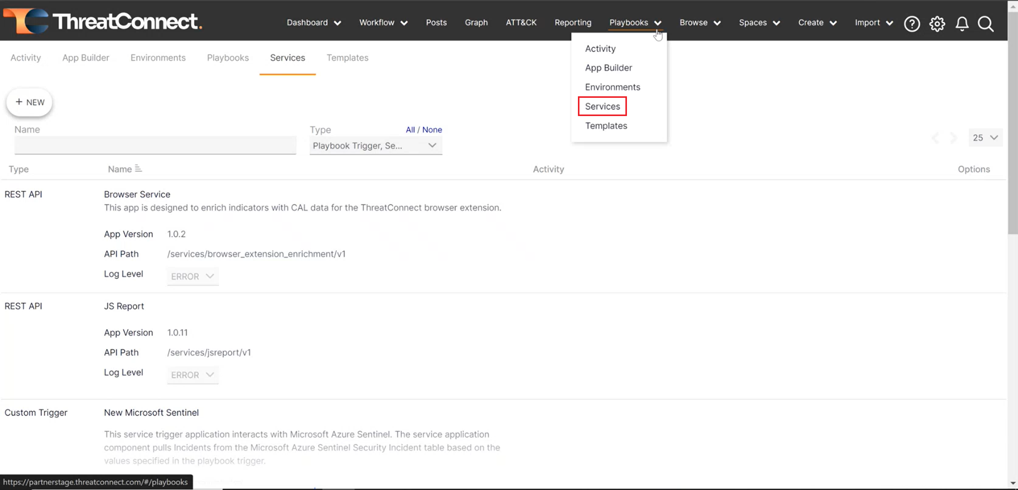This screenshot has width=1018, height=490.
Task: Click the Name column sort icon
Action: click(x=138, y=169)
